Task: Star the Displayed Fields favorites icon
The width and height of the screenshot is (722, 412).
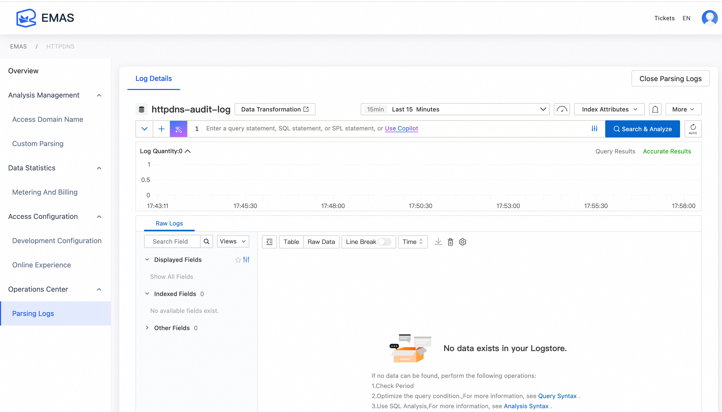Action: click(238, 260)
